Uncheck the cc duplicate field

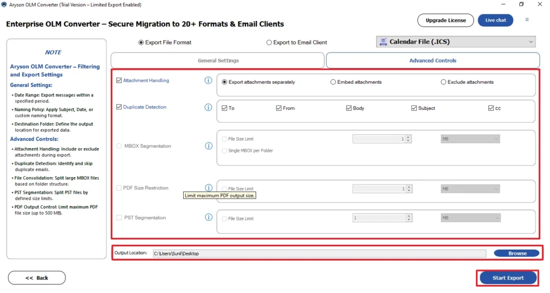pos(491,108)
